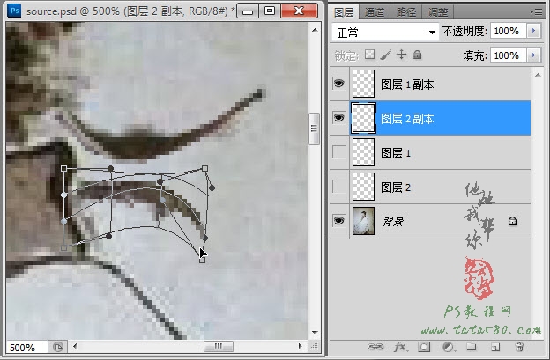This screenshot has width=550, height=360.
Task: Show 图层 2 layer
Action: point(338,187)
